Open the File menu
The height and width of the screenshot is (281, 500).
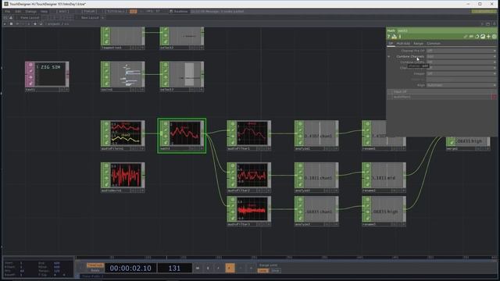pos(7,12)
